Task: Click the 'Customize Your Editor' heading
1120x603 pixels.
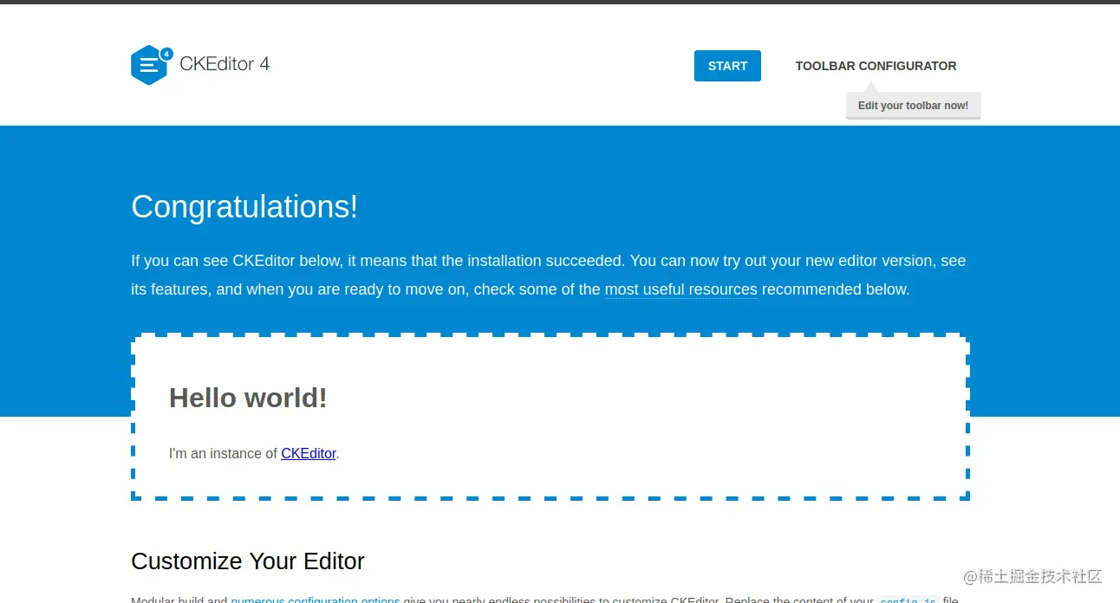Action: (248, 561)
